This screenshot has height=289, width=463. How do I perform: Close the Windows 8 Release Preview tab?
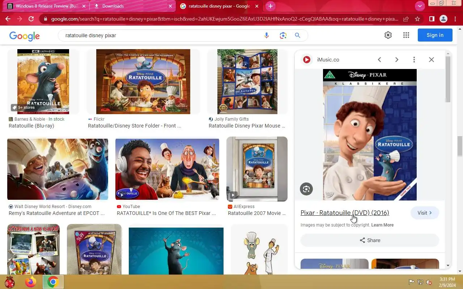[x=84, y=6]
